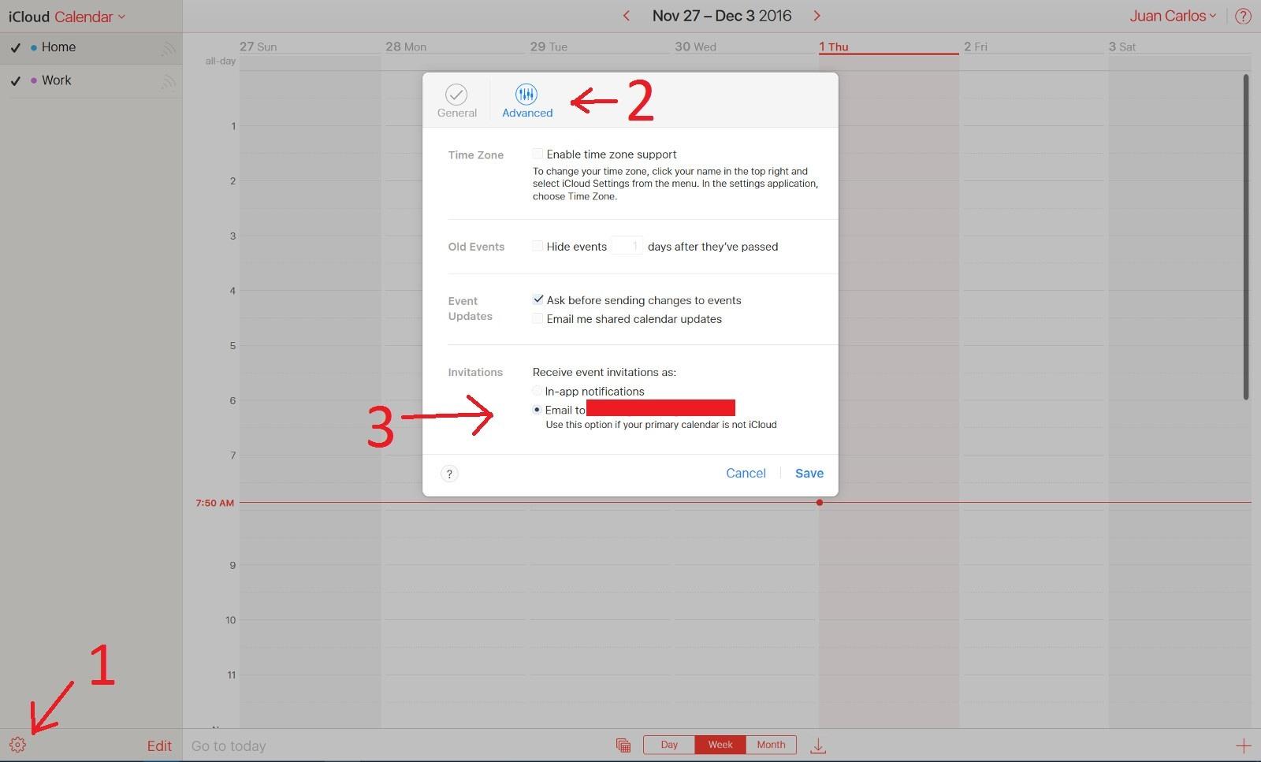Add new event with plus icon
1261x762 pixels.
(1243, 745)
